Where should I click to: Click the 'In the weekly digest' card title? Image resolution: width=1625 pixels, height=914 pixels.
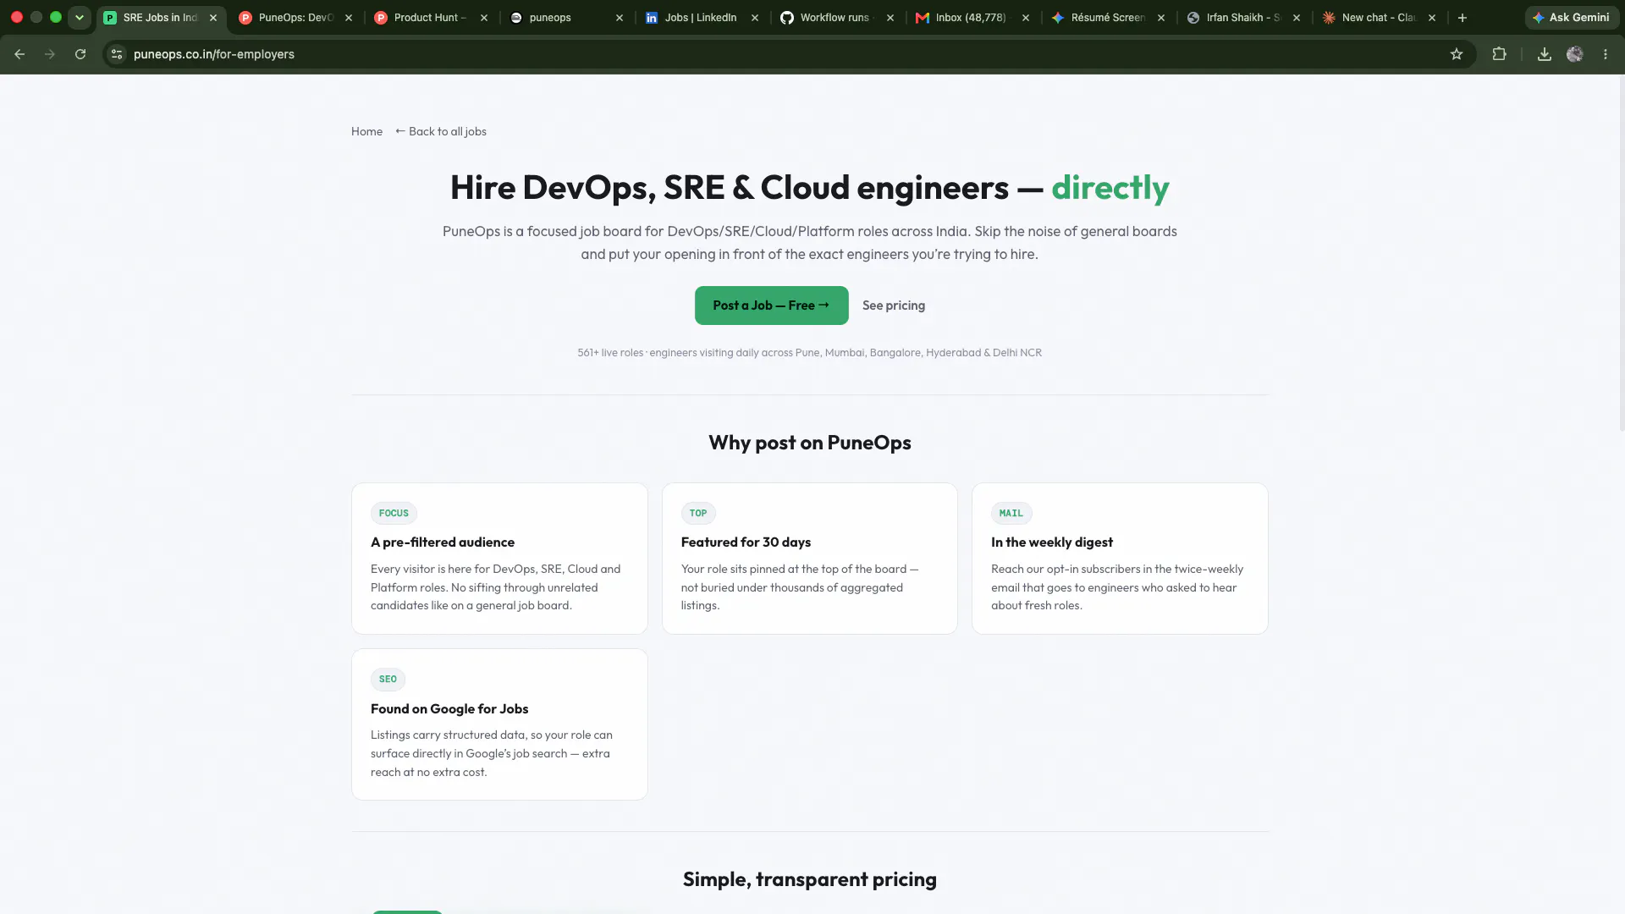1052,542
